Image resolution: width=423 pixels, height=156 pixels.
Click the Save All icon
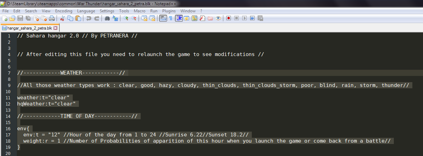(28, 18)
